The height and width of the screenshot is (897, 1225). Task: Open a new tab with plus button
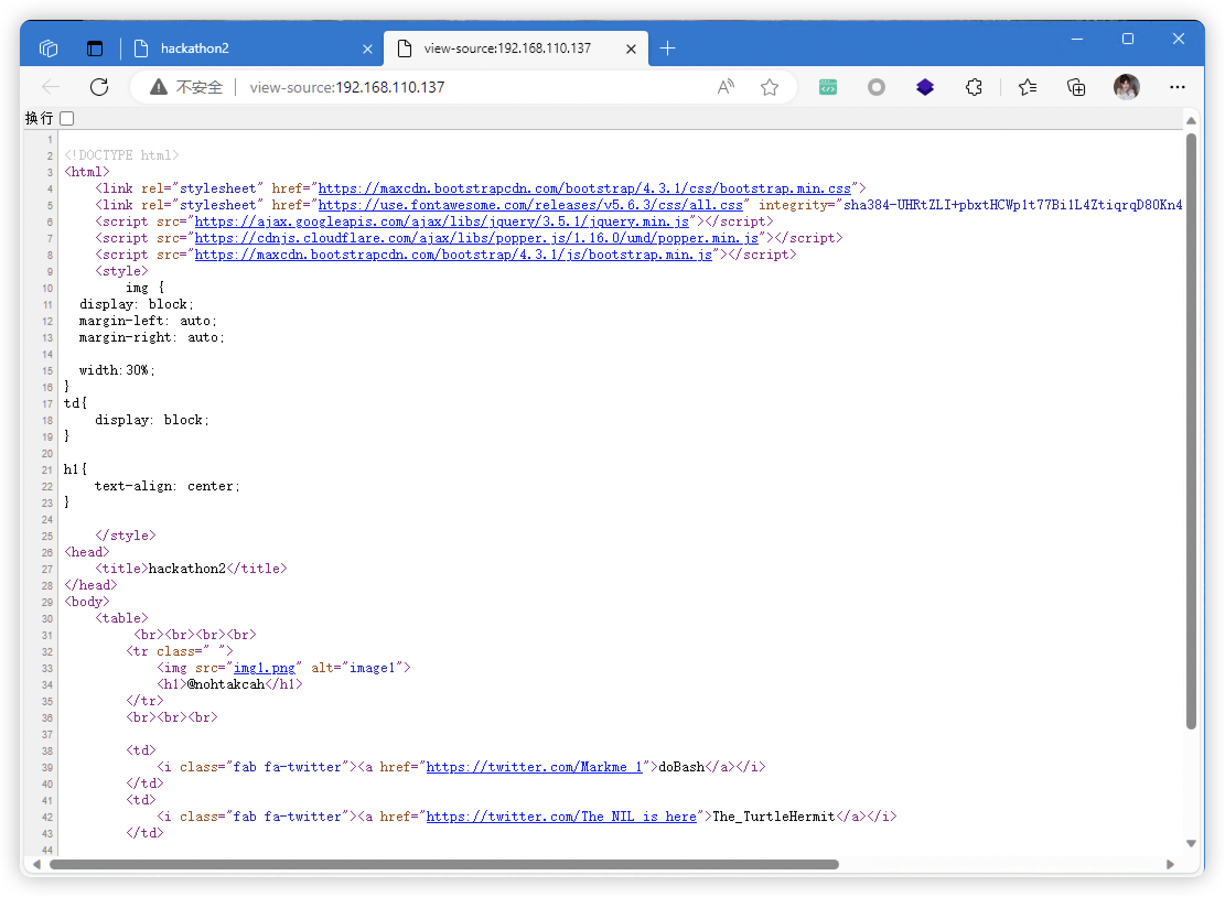[667, 48]
